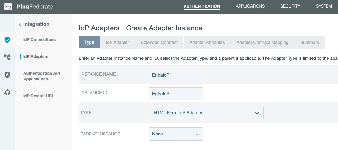Navigate to Authentication API Applications
Image resolution: width=338 pixels, height=150 pixels.
pos(41,76)
